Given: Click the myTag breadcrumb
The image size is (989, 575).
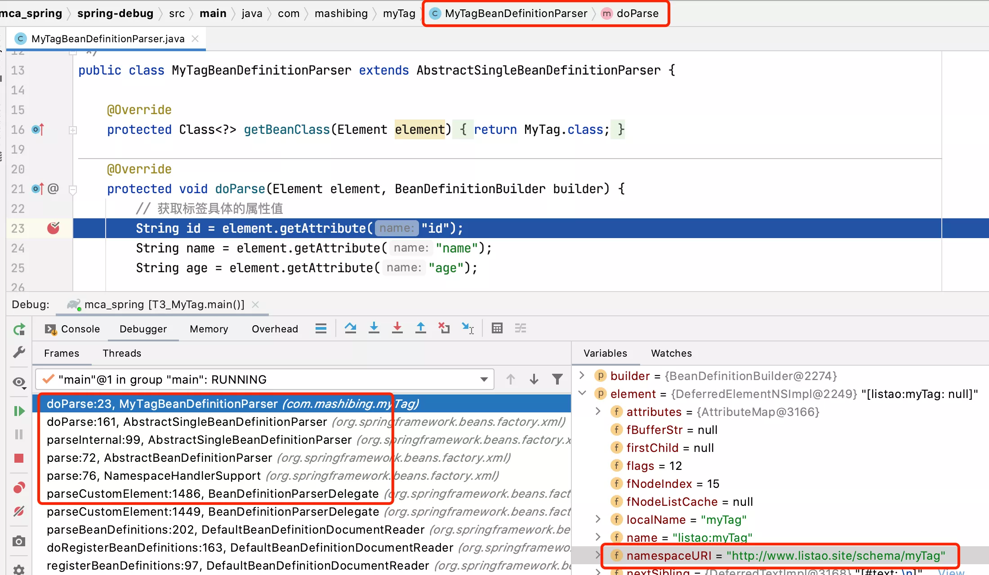Looking at the screenshot, I should point(399,13).
